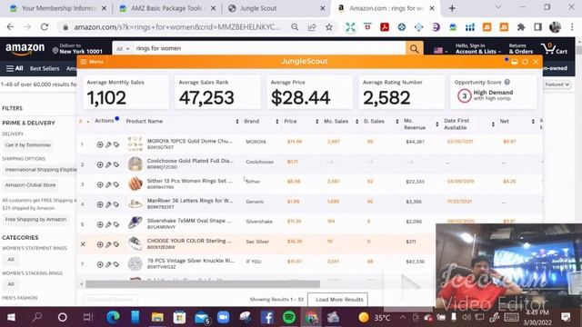The width and height of the screenshot is (582, 327).
Task: Open File Explorer from the taskbar
Action: click(x=157, y=317)
